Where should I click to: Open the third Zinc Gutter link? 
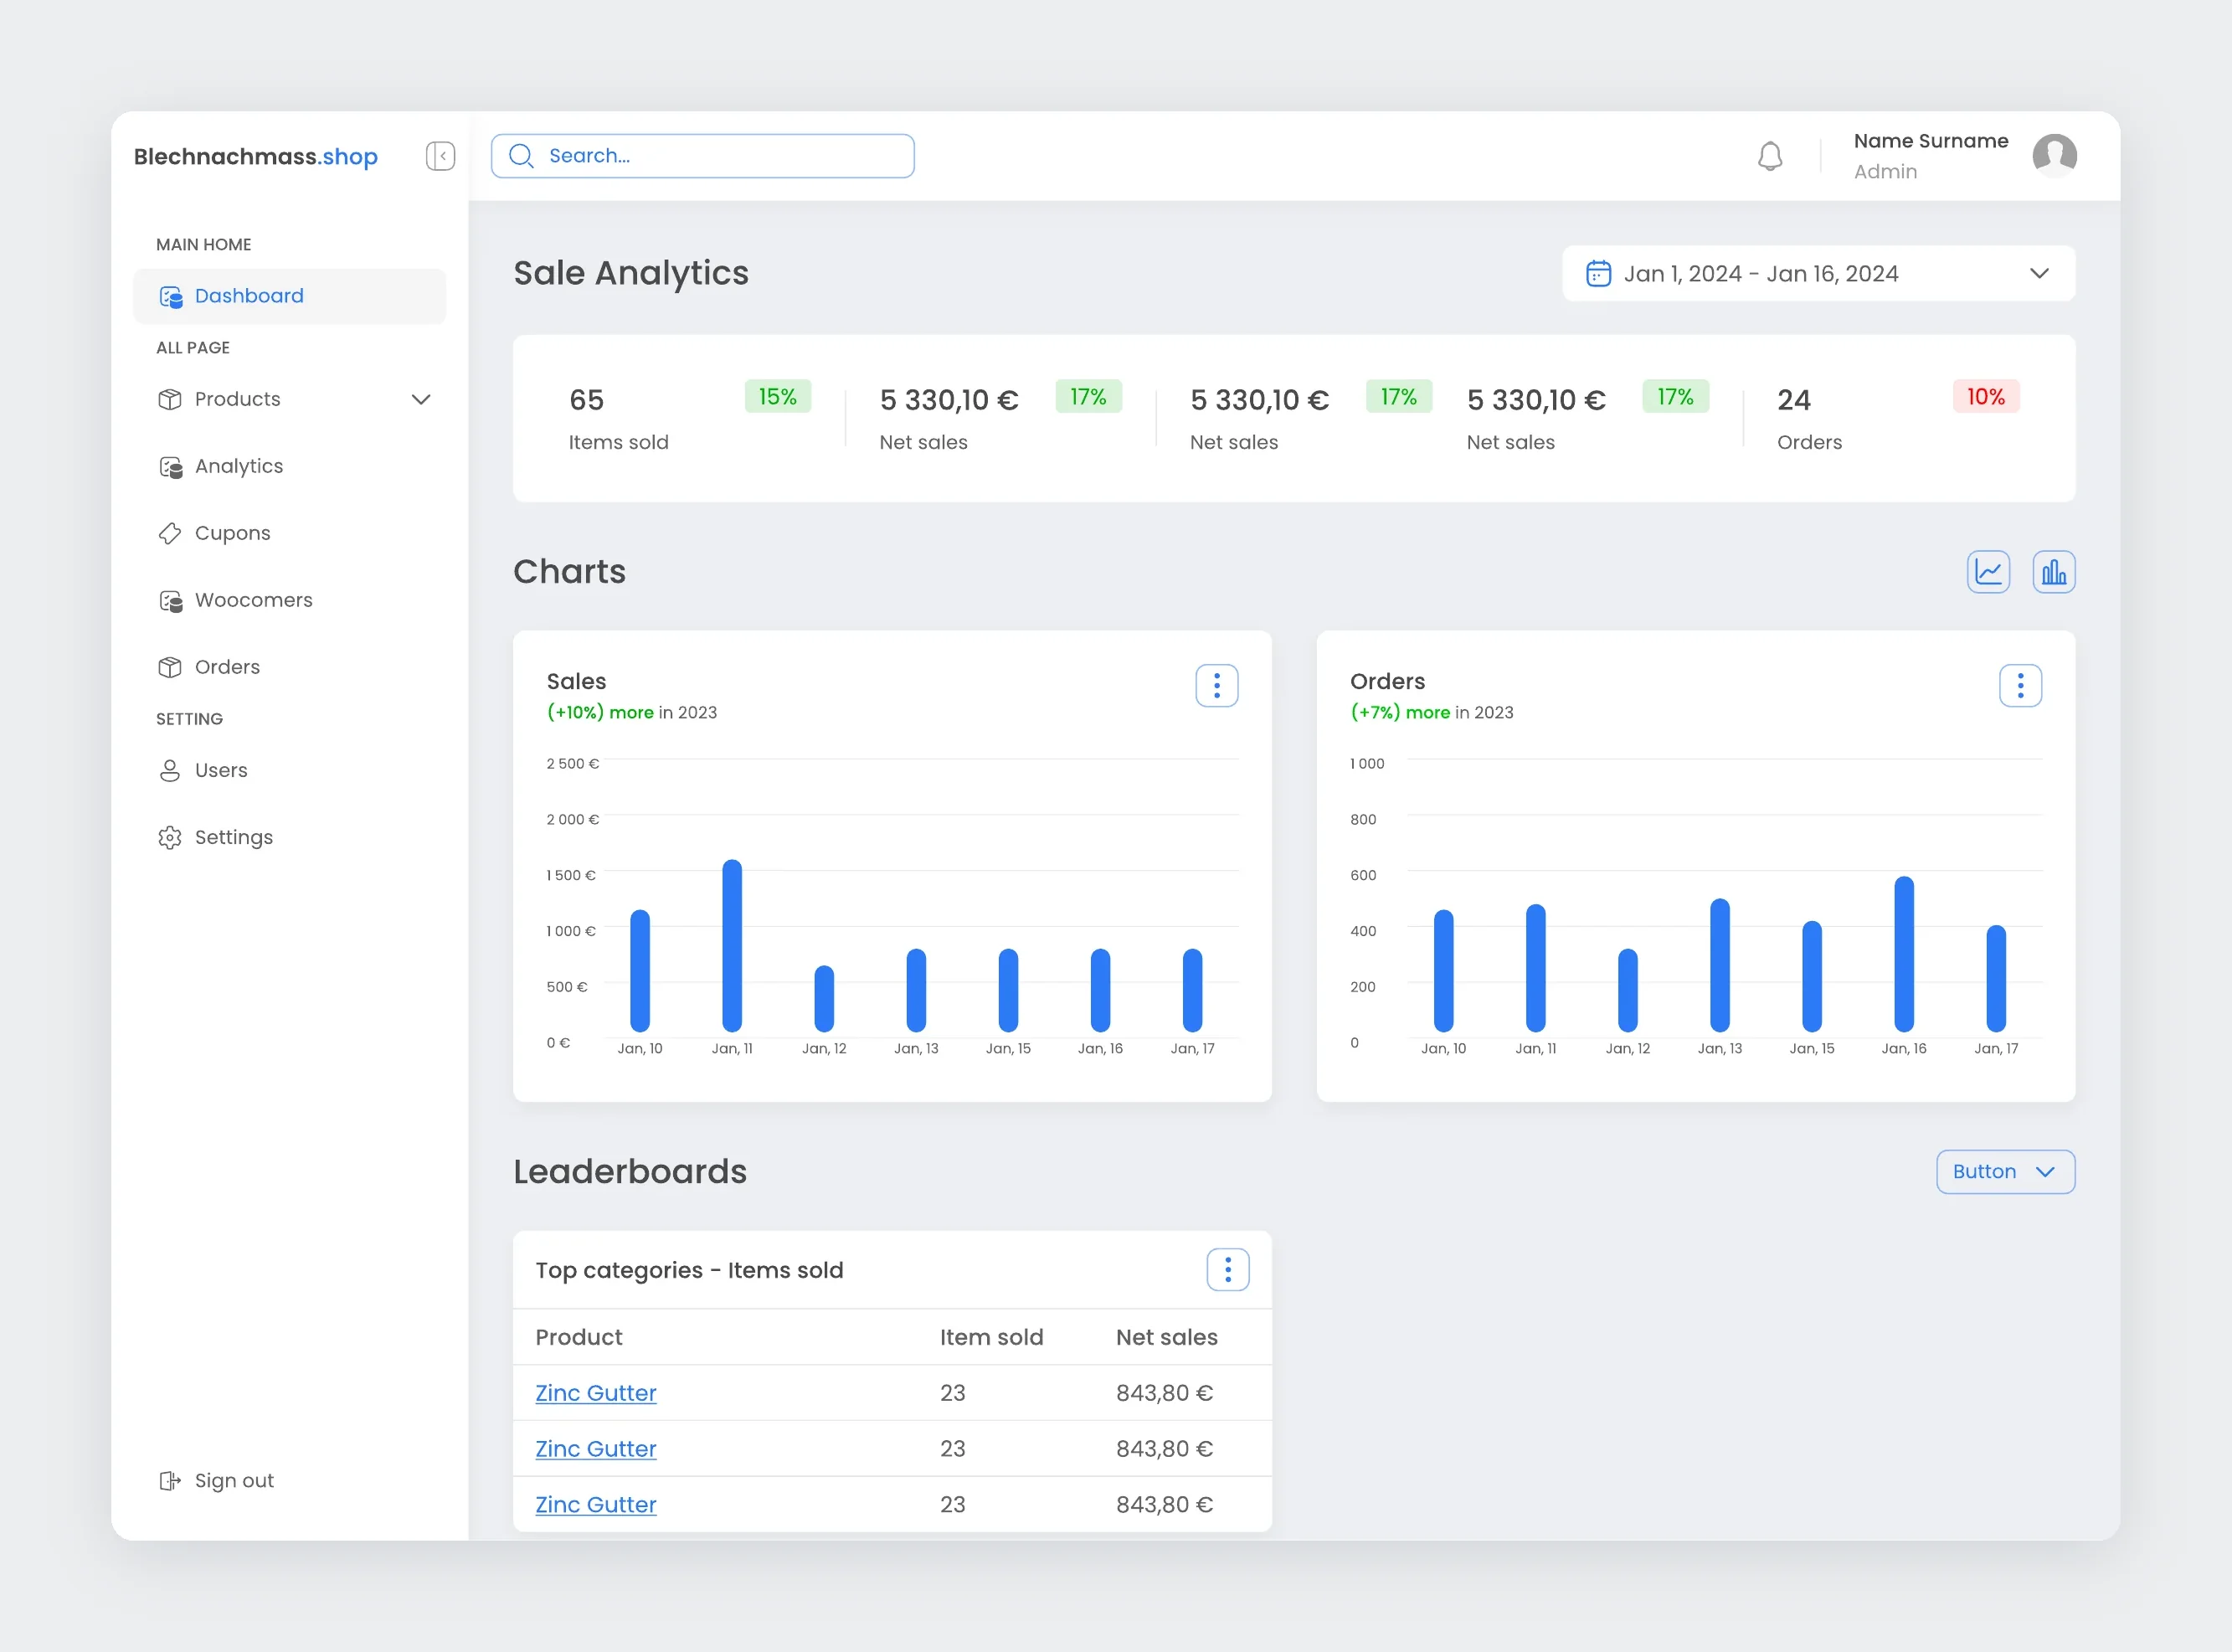click(596, 1505)
